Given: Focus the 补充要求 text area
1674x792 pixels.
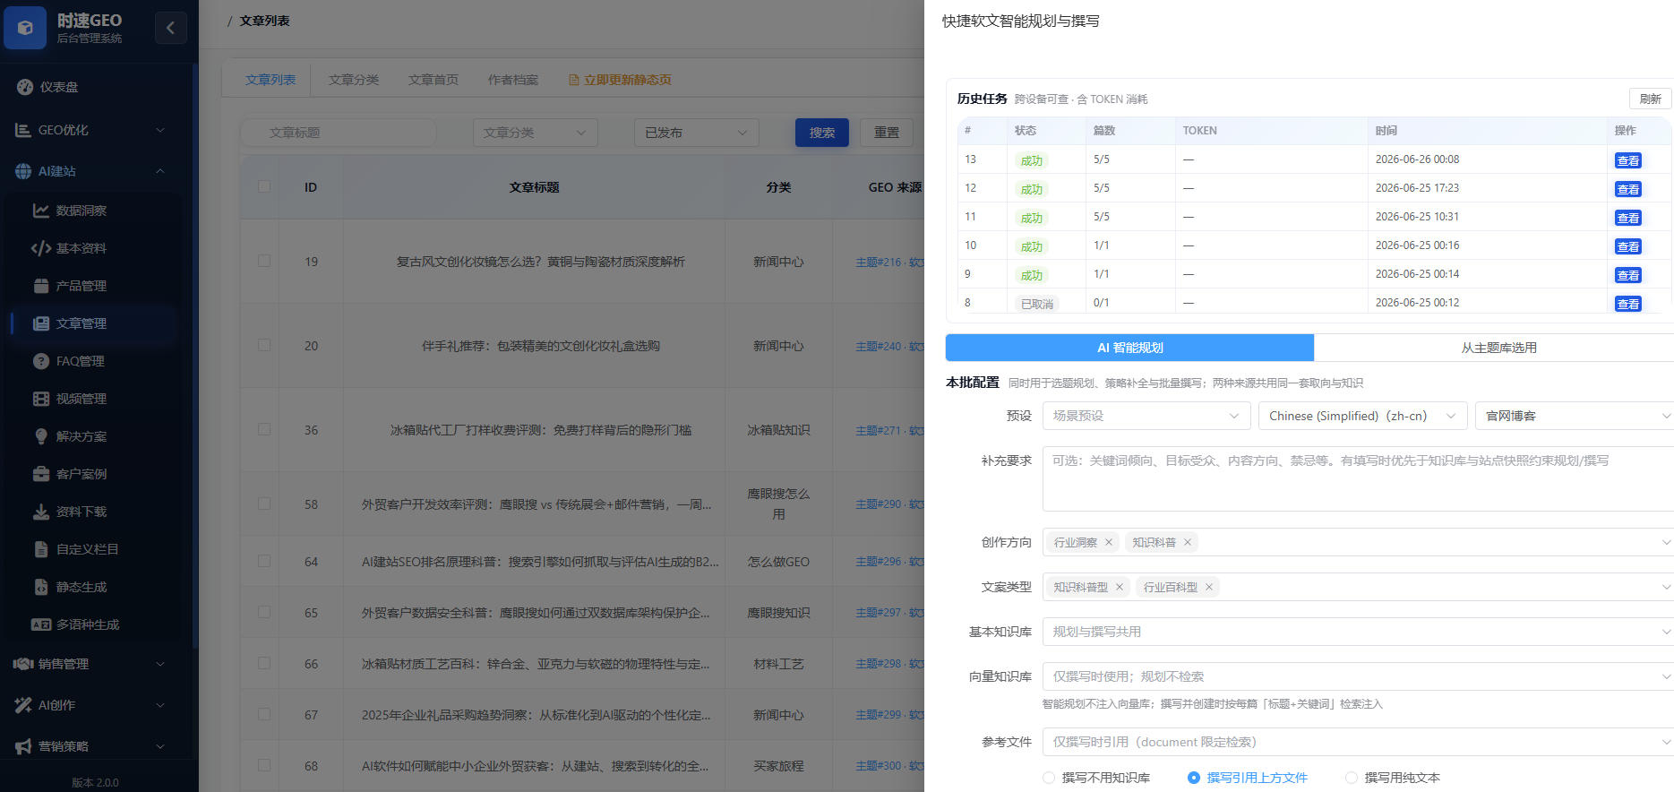Looking at the screenshot, I should coord(1358,479).
